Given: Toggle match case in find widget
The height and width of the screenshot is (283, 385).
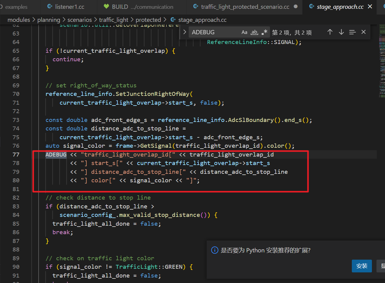Looking at the screenshot, I should point(244,32).
